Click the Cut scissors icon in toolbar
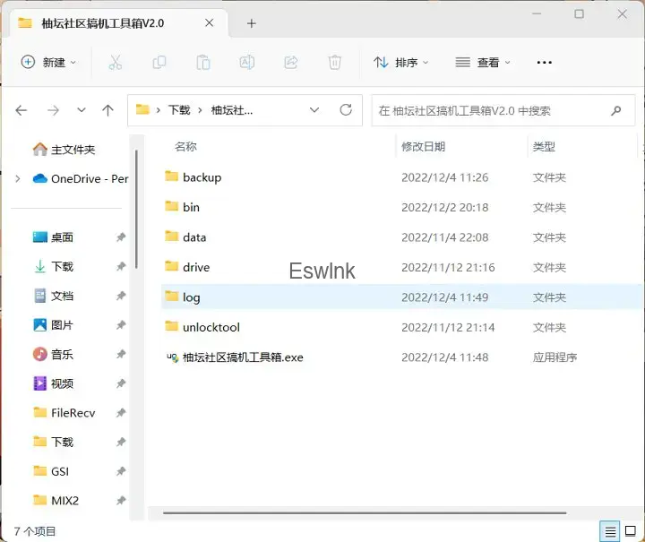The width and height of the screenshot is (645, 542). point(115,63)
